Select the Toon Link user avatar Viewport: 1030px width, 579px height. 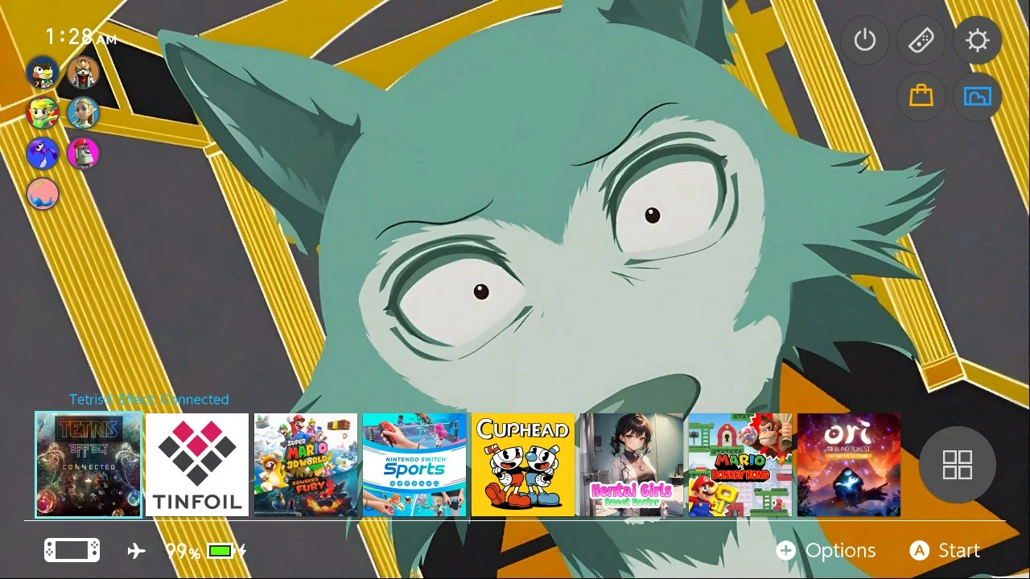click(43, 113)
